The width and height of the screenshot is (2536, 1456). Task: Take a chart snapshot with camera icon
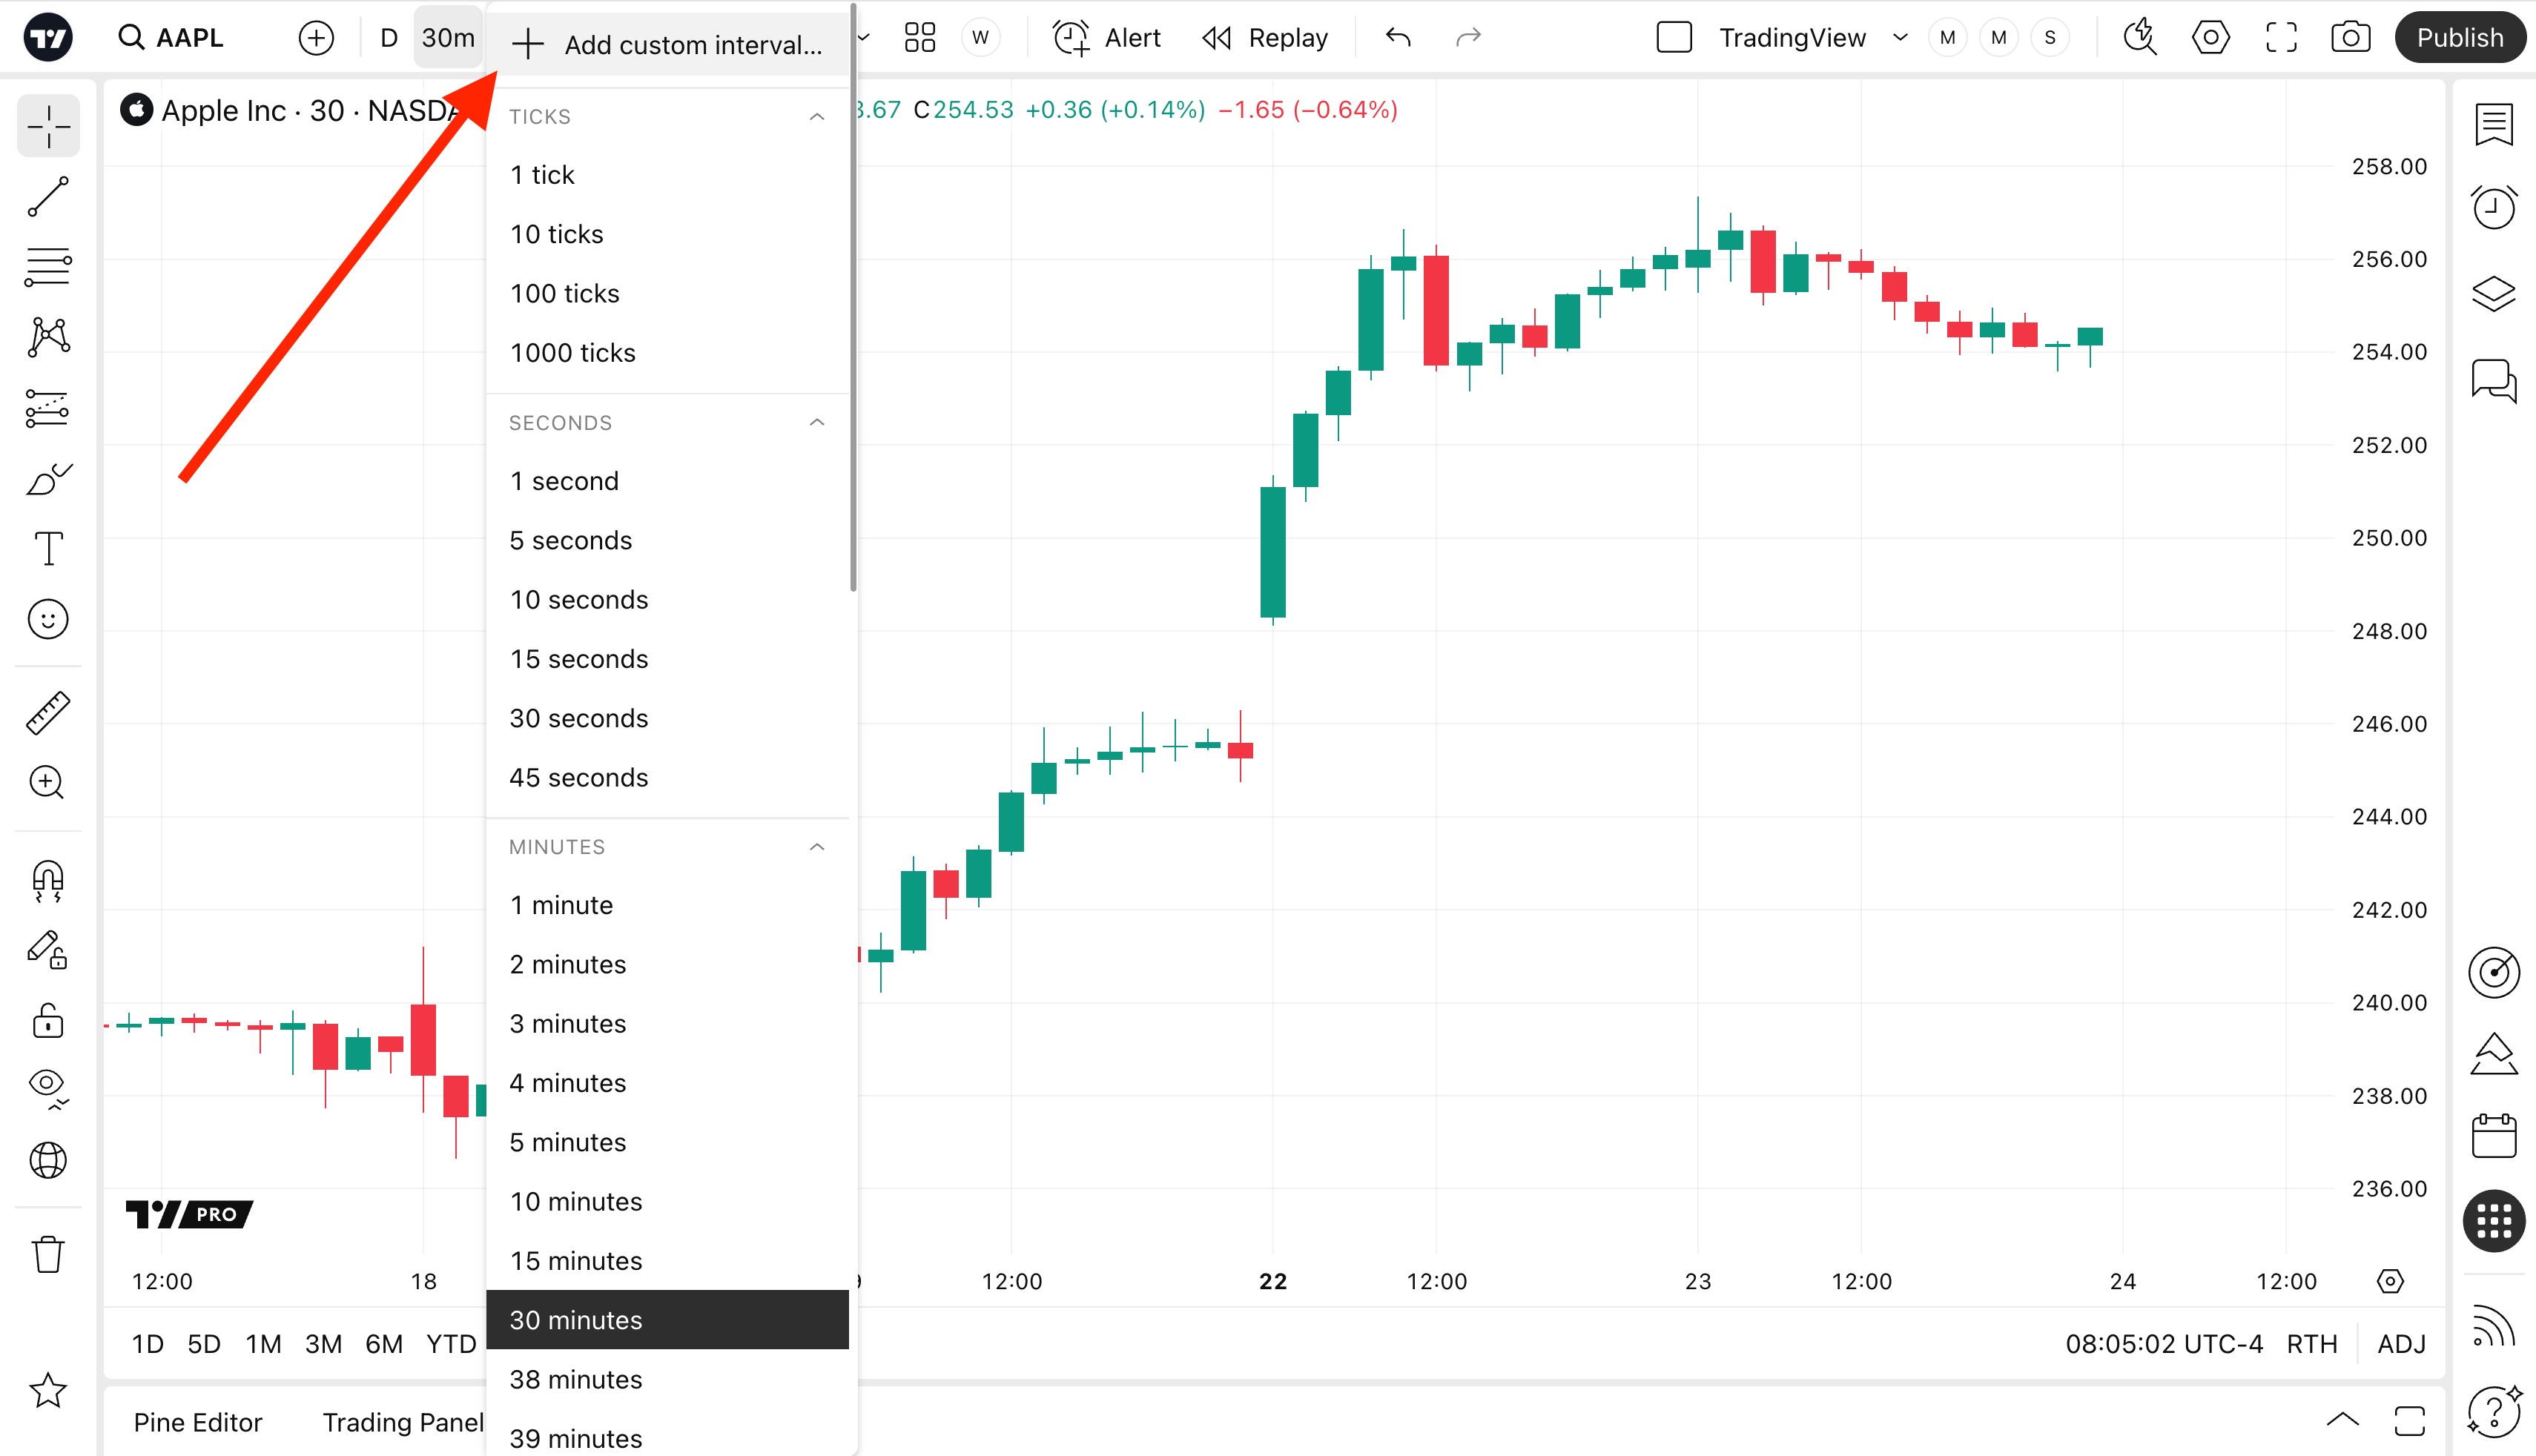pos(2350,38)
